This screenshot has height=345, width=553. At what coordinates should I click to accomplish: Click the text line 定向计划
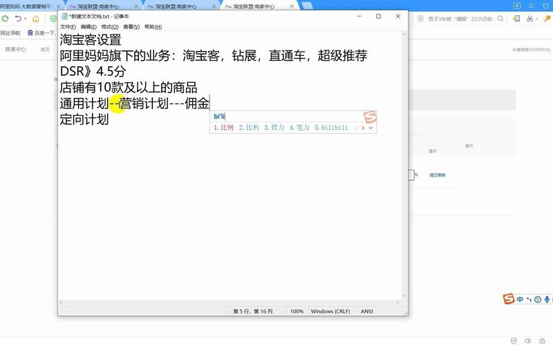tap(84, 119)
